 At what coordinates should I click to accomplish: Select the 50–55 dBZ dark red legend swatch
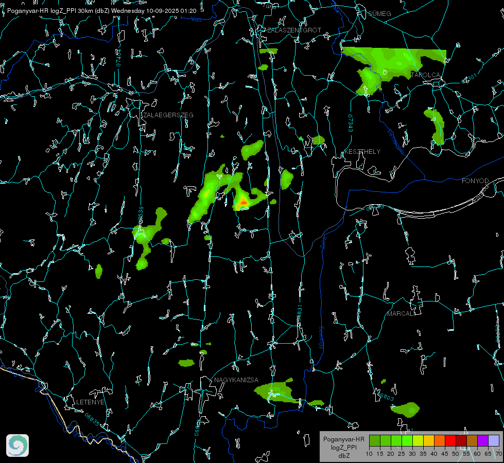coord(461,440)
